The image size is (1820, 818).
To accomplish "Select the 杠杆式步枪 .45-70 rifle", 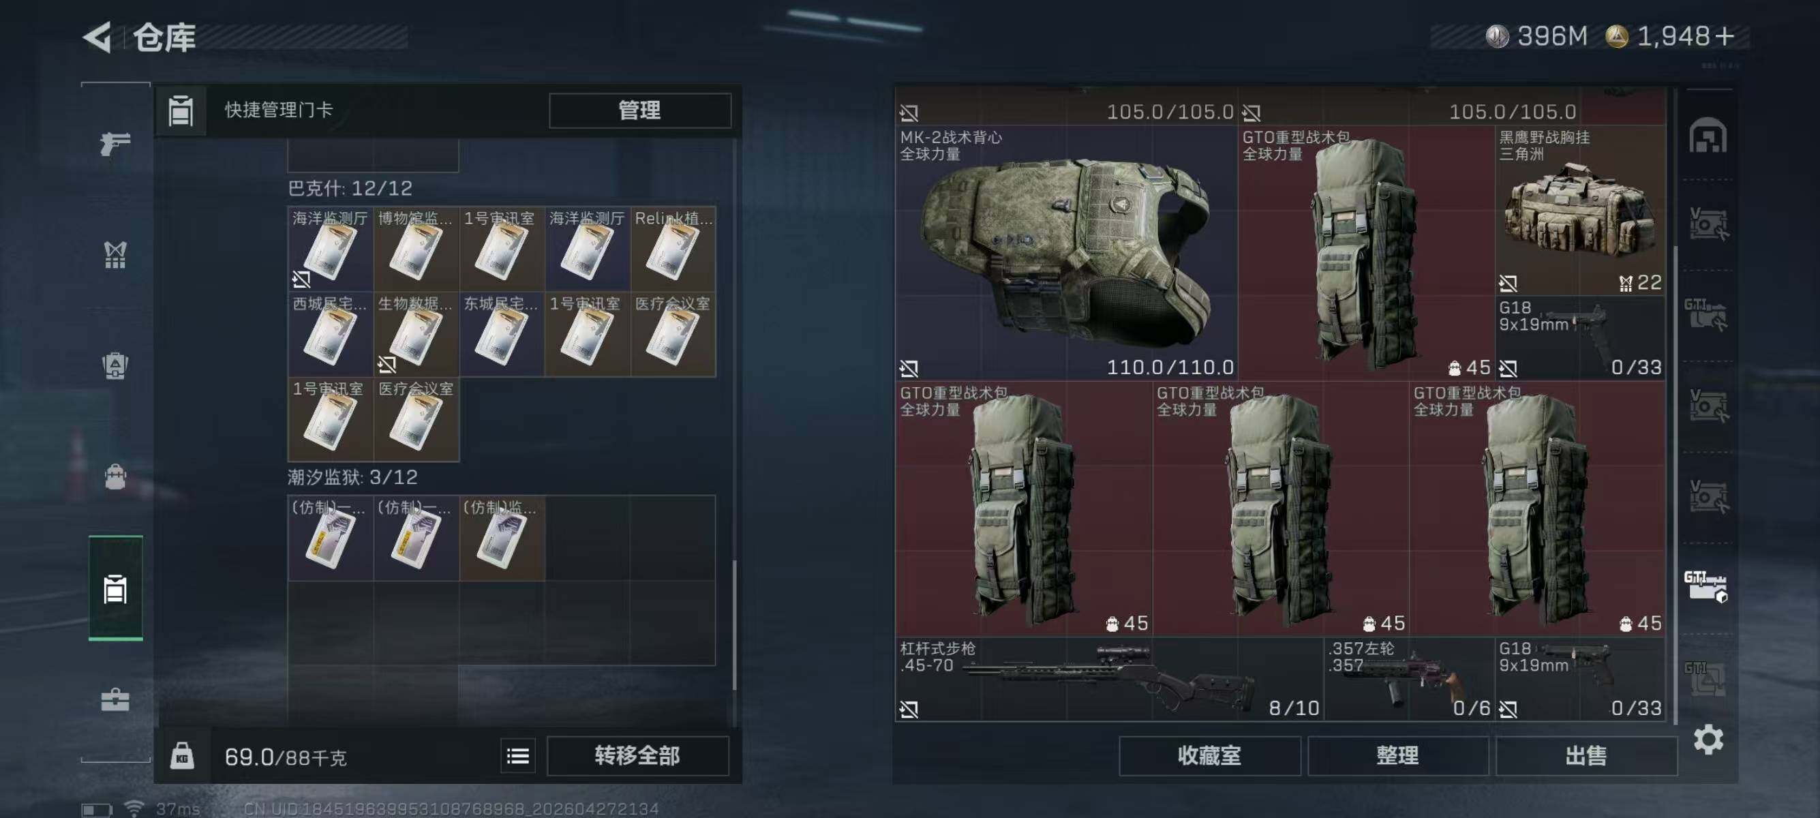I will 1109,679.
